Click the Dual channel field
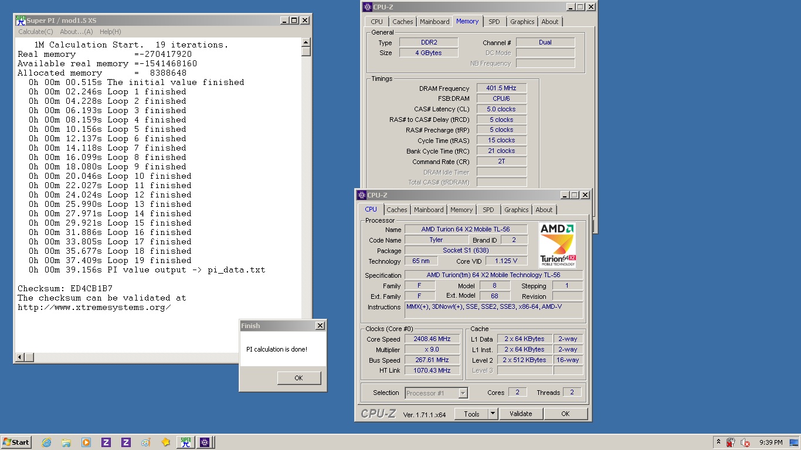Image resolution: width=801 pixels, height=450 pixels. coord(545,42)
